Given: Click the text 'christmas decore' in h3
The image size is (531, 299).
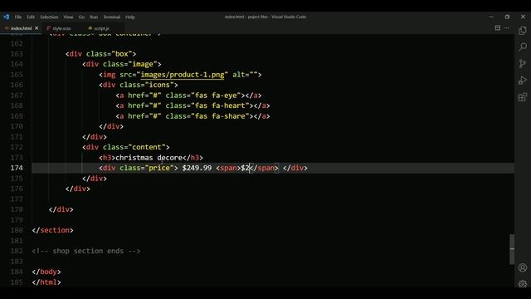Looking at the screenshot, I should click(149, 158).
